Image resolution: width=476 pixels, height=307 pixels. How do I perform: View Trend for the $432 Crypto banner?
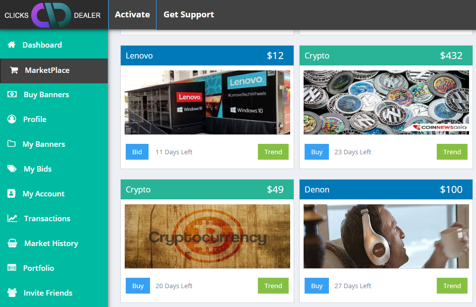(452, 152)
